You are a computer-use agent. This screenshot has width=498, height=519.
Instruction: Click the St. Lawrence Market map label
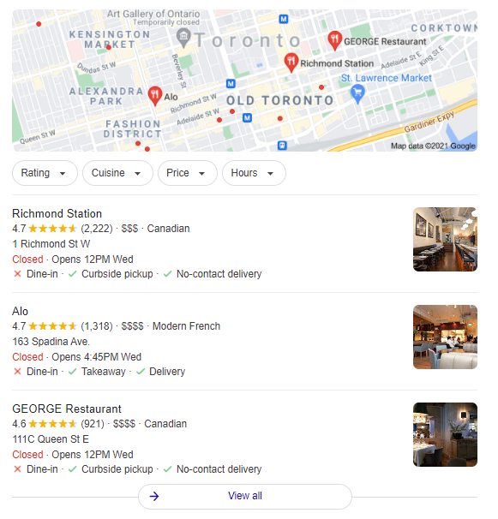point(387,78)
